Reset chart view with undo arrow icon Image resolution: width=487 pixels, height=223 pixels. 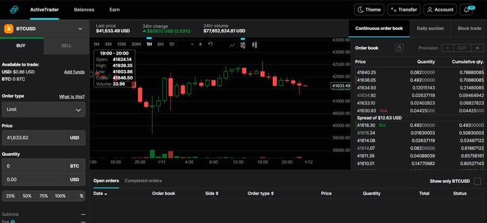pyautogui.click(x=210, y=44)
